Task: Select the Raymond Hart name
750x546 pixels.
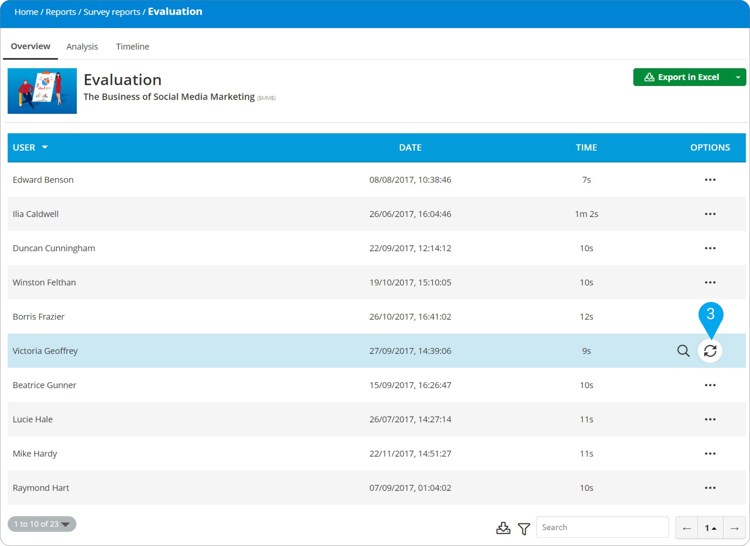Action: 41,488
